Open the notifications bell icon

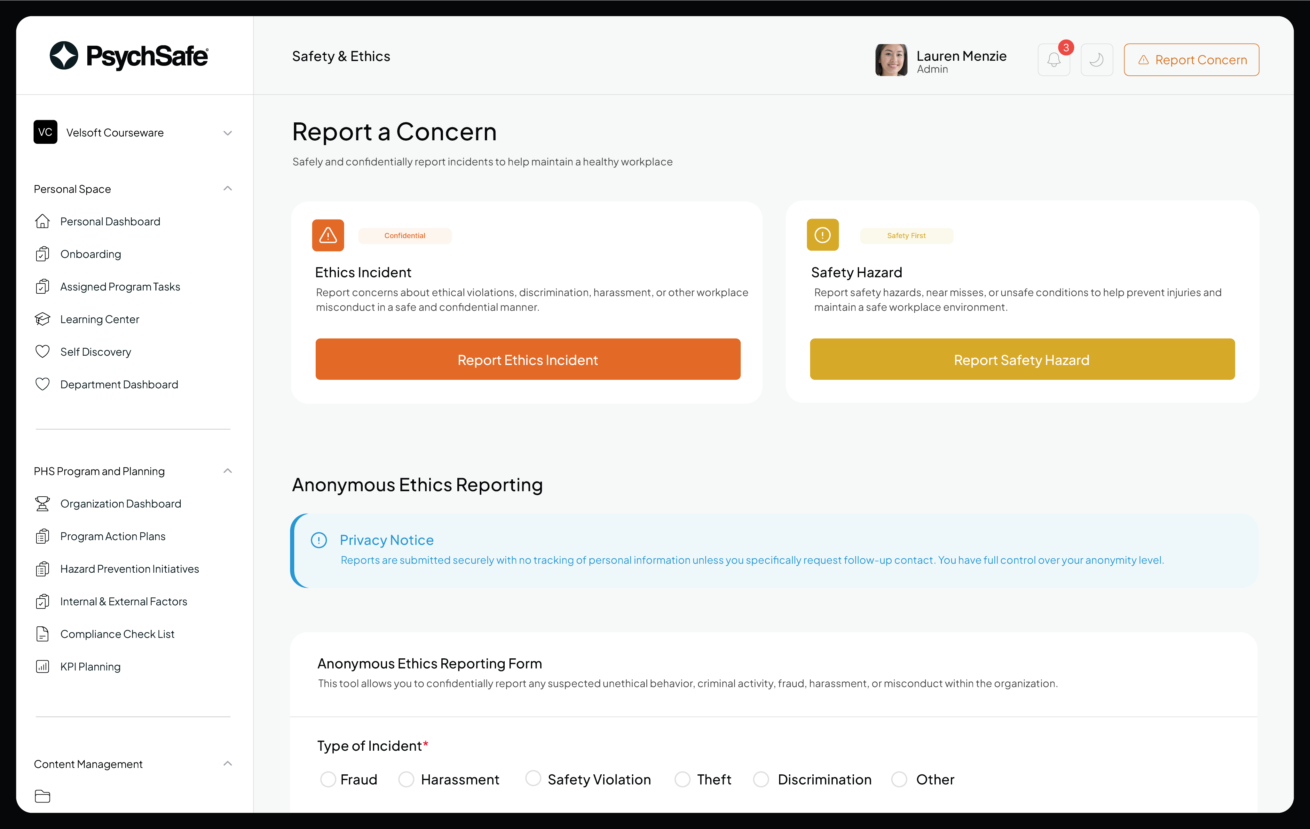[1053, 60]
